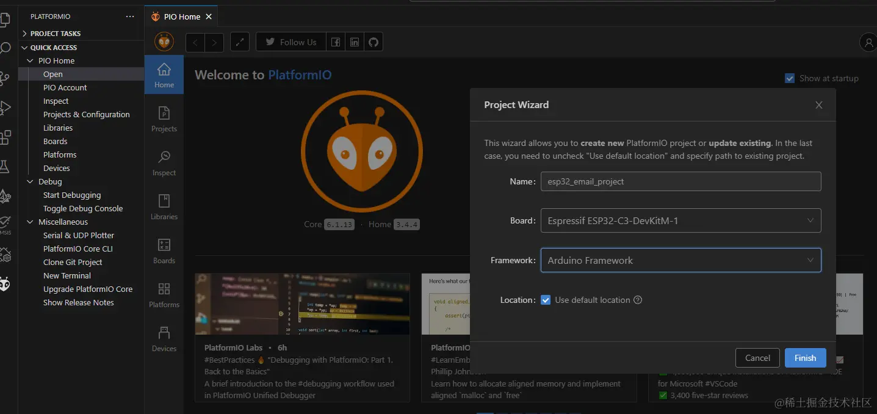This screenshot has width=877, height=414.
Task: Expand the PROJECT TASKS section
Action: click(81, 34)
